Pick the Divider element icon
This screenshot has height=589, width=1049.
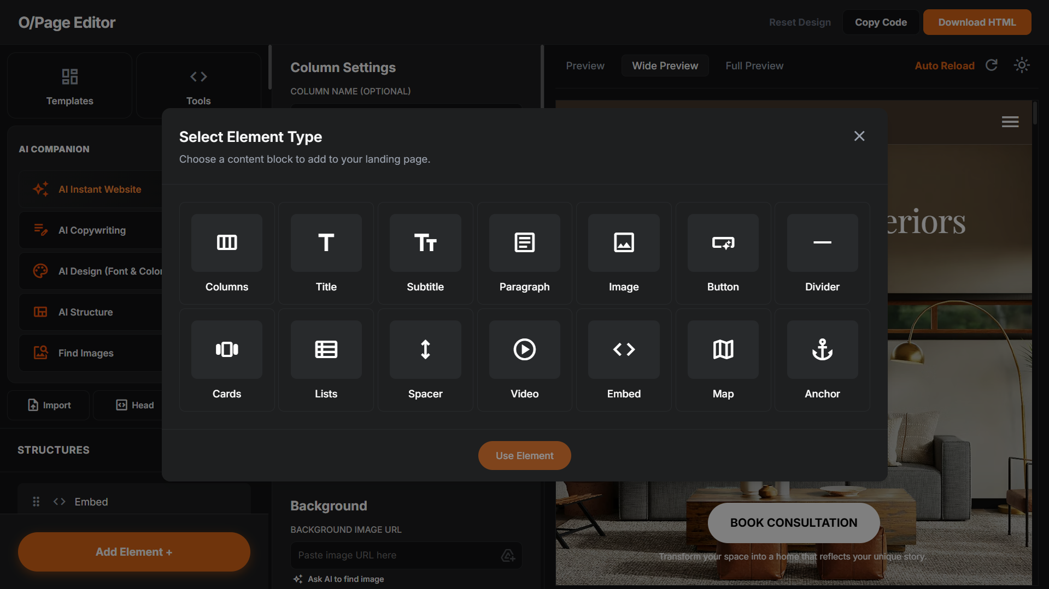(822, 243)
